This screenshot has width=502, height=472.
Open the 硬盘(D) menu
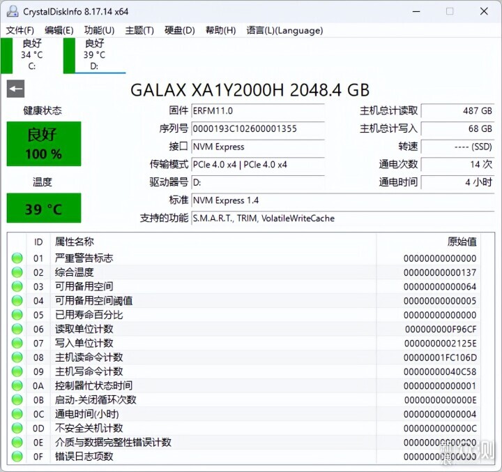click(180, 31)
